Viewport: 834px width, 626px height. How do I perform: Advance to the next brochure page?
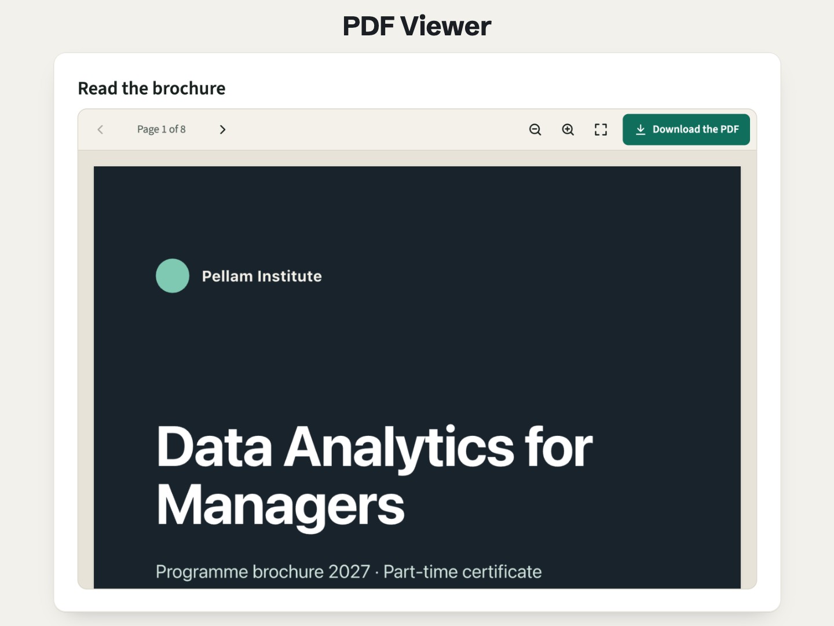222,129
